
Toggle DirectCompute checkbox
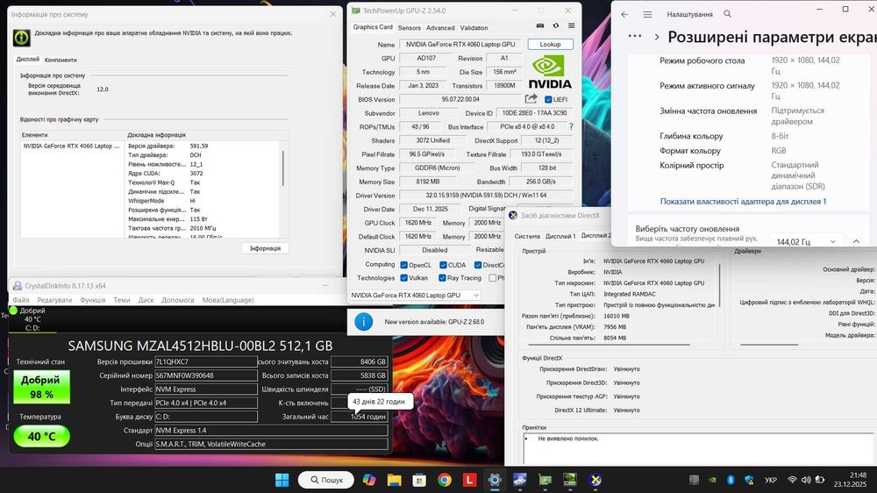pyautogui.click(x=478, y=265)
